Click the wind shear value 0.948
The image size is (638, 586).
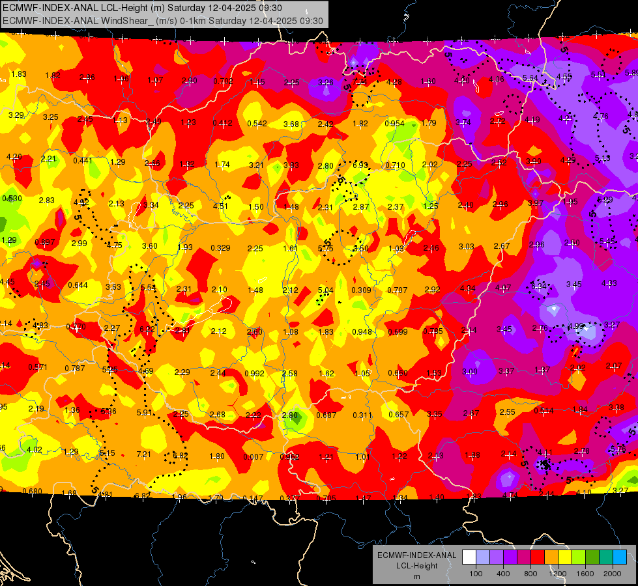362,331
